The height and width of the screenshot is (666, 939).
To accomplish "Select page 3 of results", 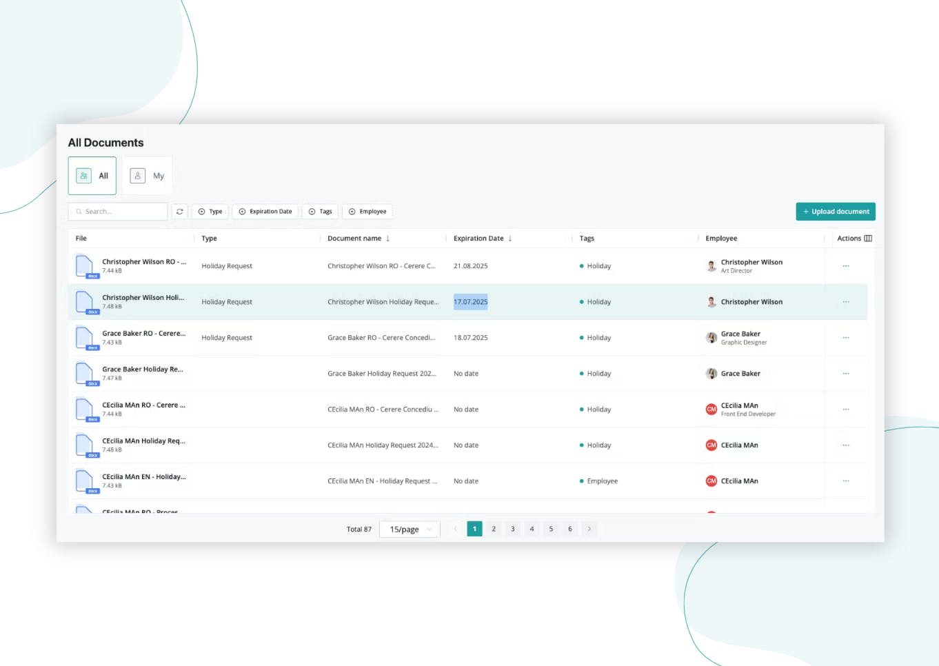I will coord(513,529).
